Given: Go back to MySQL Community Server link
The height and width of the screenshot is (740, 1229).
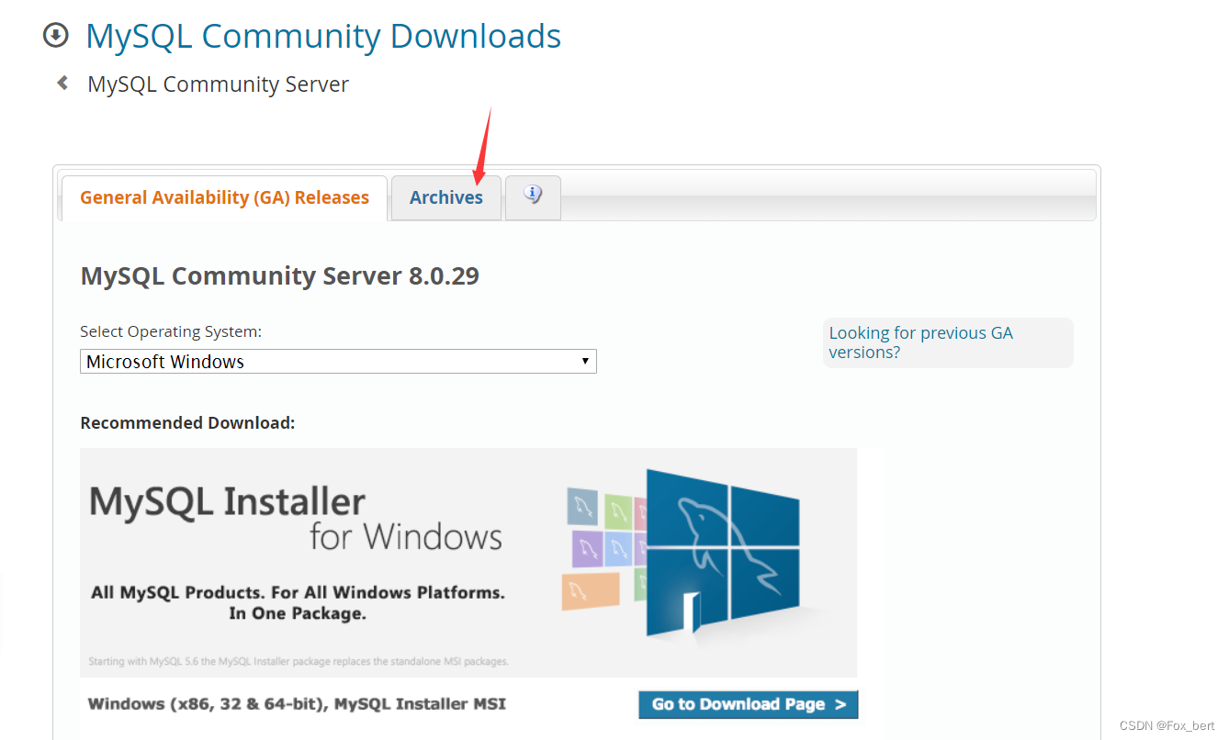Looking at the screenshot, I should tap(218, 84).
